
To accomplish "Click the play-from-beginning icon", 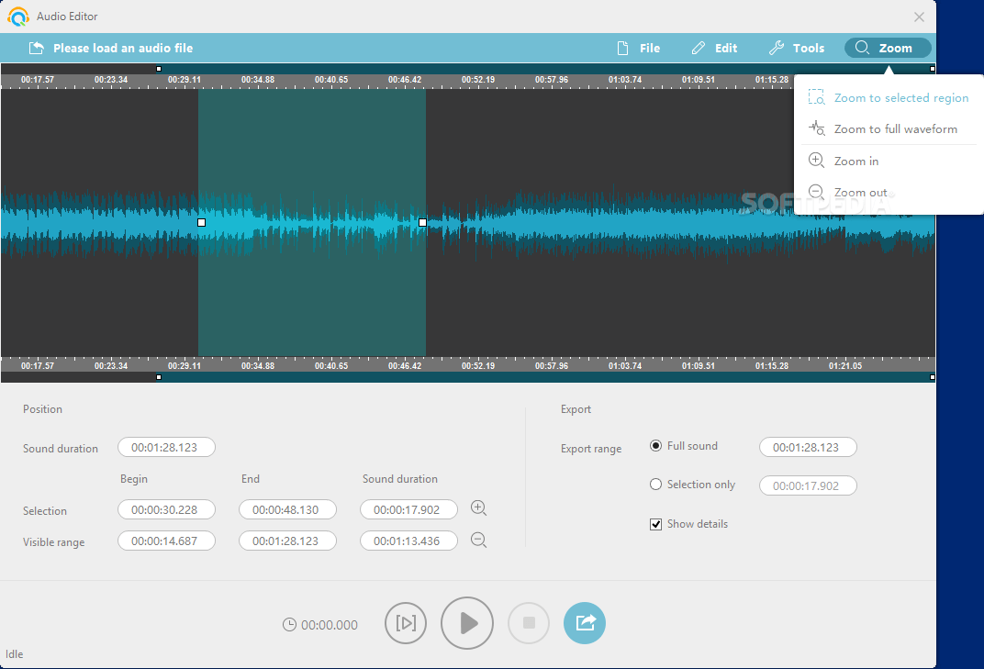I will [405, 623].
